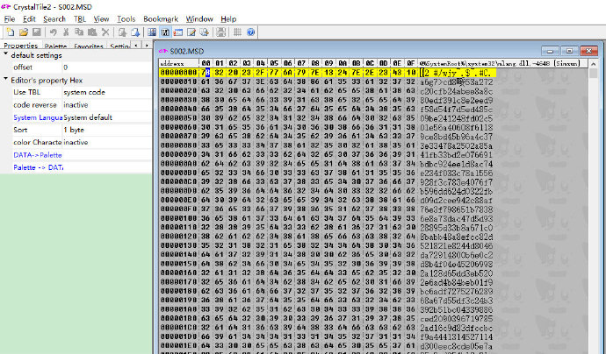Image resolution: width=606 pixels, height=354 pixels.
Task: Open the File menu
Action: tap(10, 19)
